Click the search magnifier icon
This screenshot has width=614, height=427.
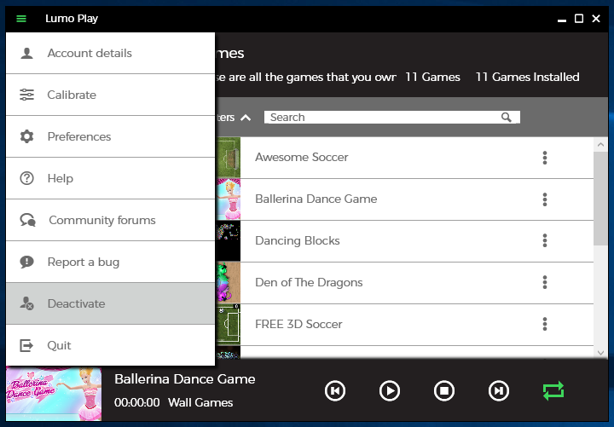(x=507, y=117)
